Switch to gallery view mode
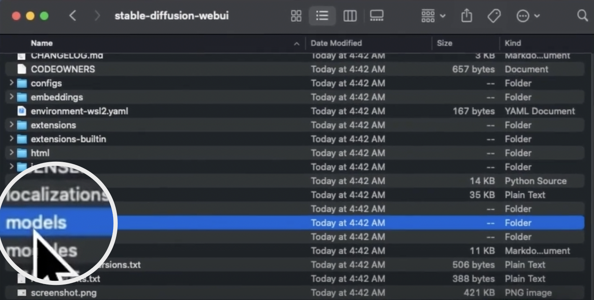The image size is (594, 300). point(377,16)
